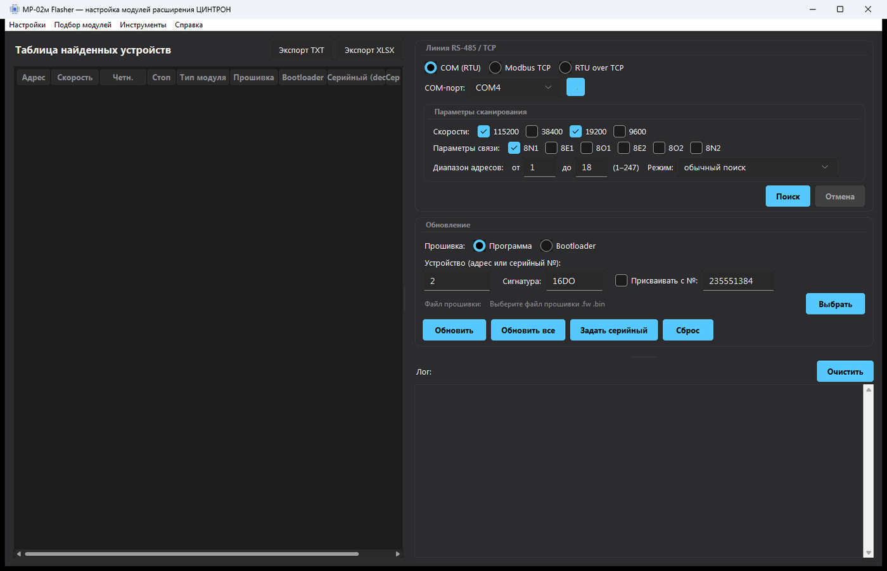Expand the 'Режим' dropdown showing 'обычный поиск'
887x571 pixels.
[x=757, y=168]
